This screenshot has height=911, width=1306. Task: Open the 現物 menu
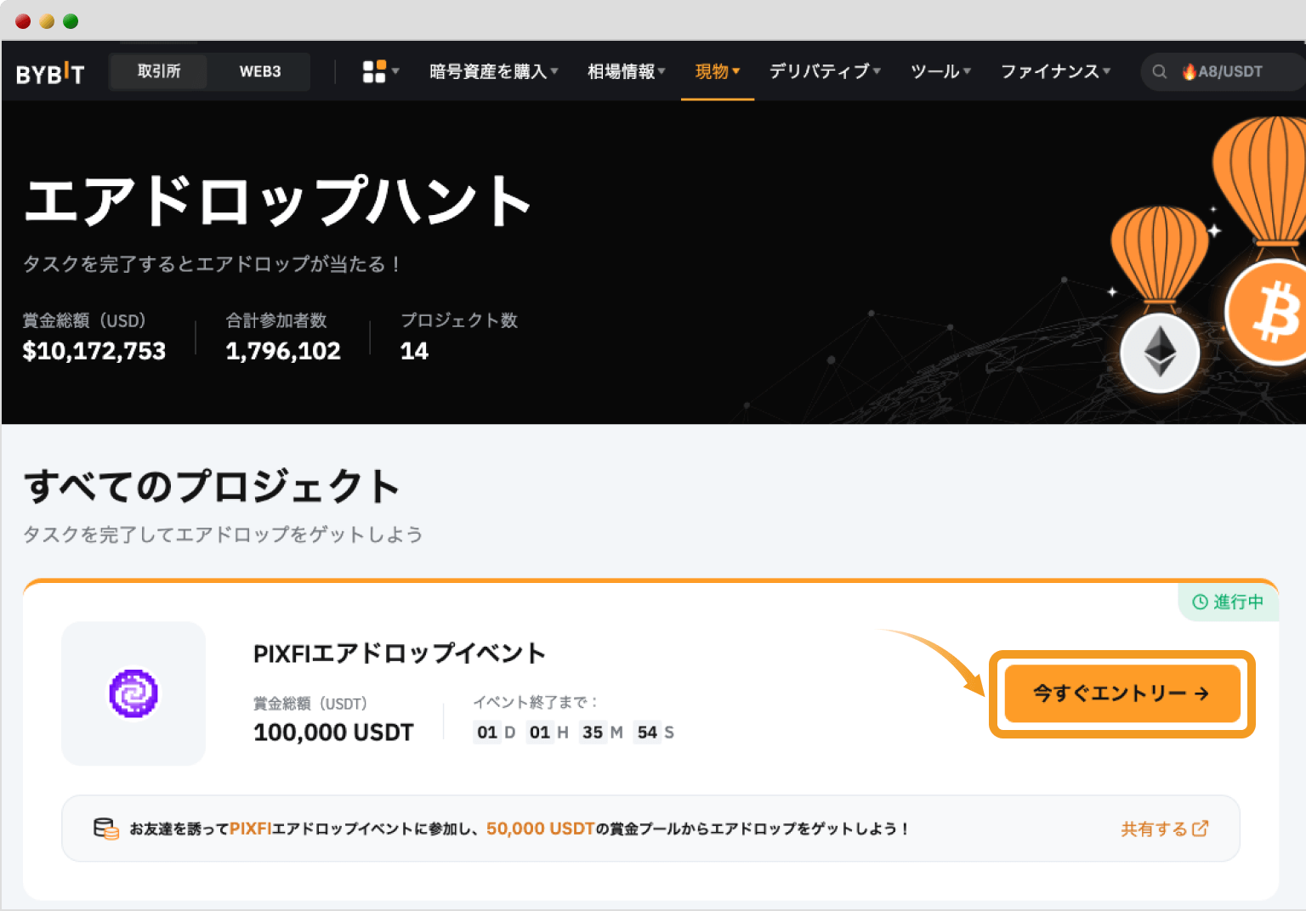click(718, 71)
